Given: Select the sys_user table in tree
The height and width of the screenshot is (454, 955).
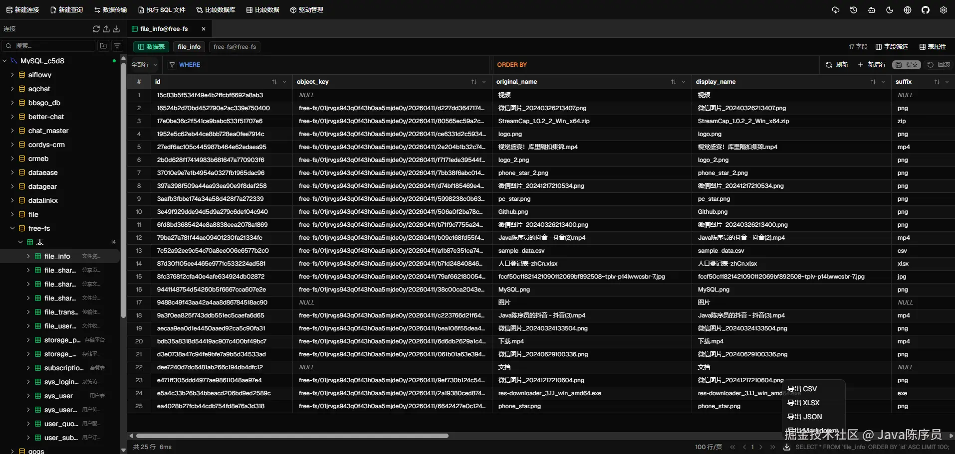Looking at the screenshot, I should (x=58, y=396).
